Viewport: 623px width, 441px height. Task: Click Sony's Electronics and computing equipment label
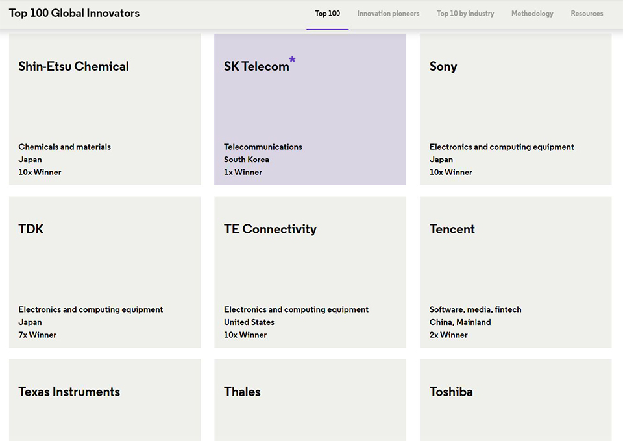point(502,147)
